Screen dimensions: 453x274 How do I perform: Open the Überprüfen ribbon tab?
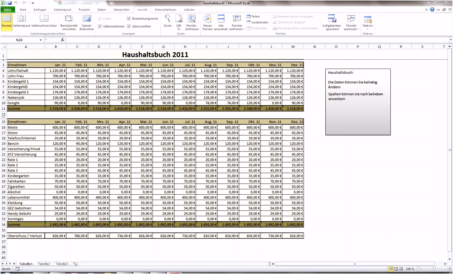(x=121, y=10)
